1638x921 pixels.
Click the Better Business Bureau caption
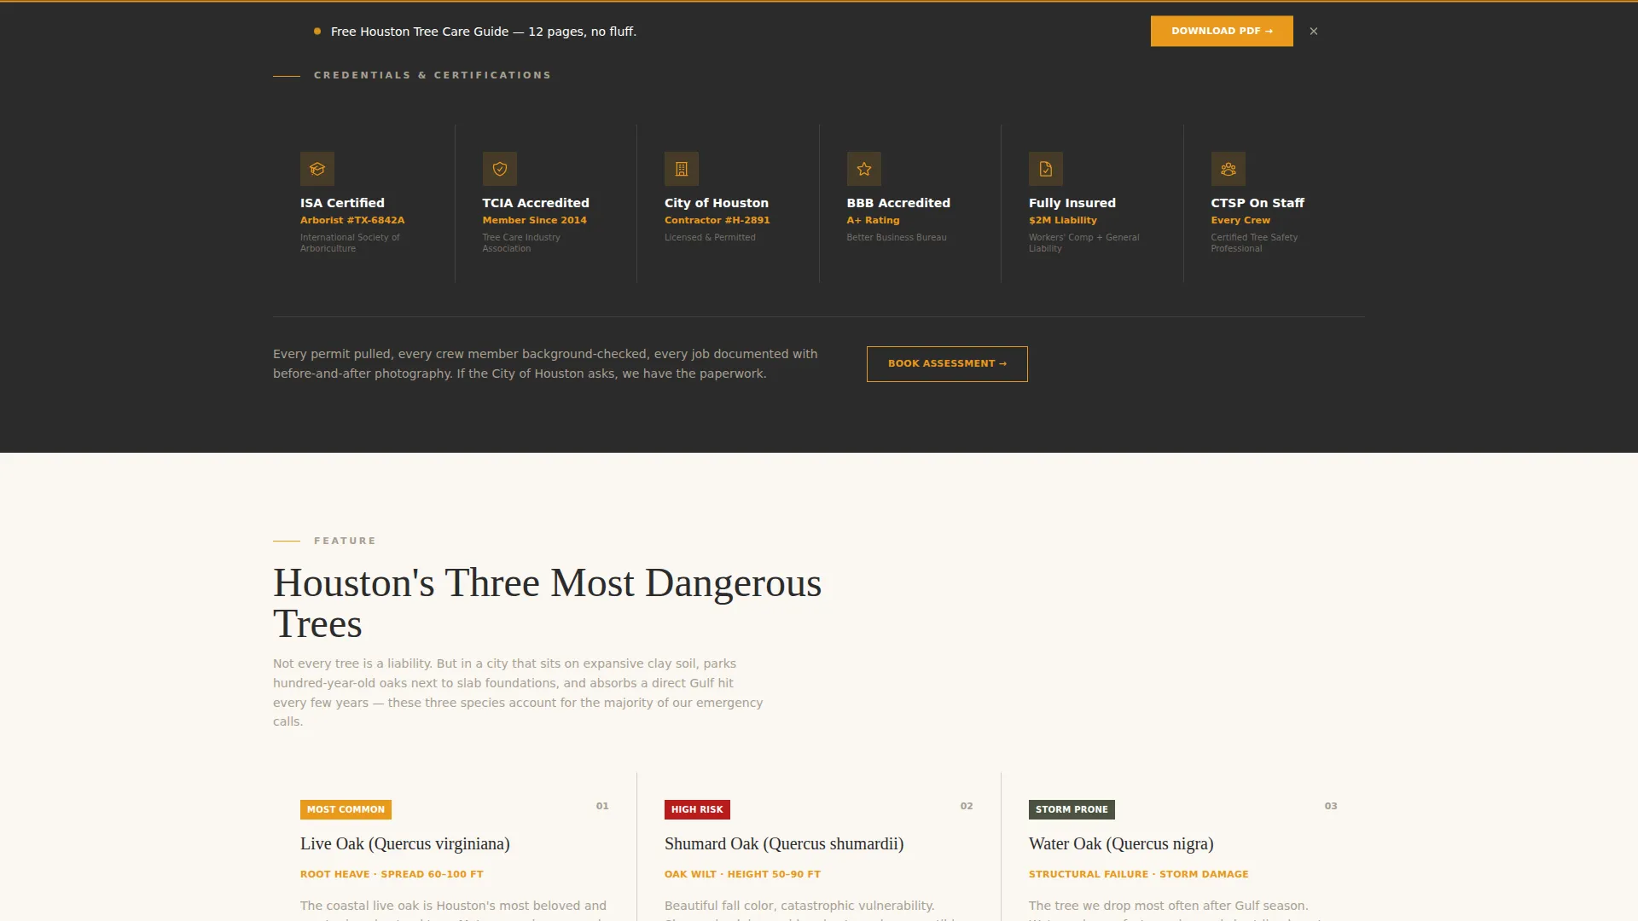click(897, 237)
